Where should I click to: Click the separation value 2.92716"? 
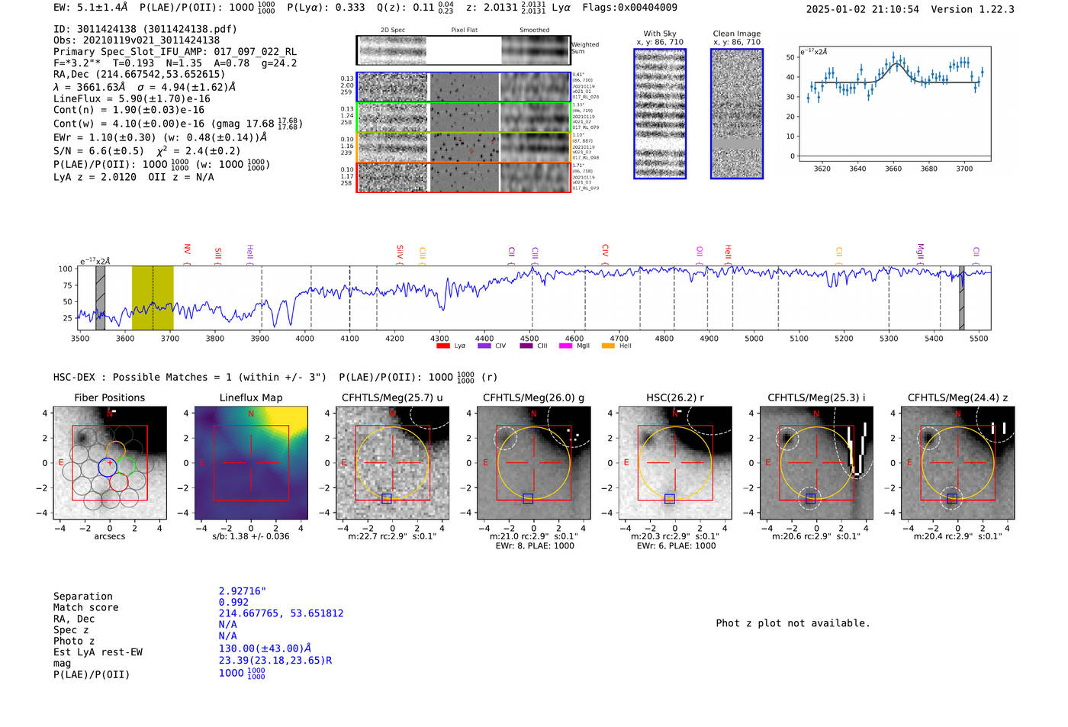point(243,591)
